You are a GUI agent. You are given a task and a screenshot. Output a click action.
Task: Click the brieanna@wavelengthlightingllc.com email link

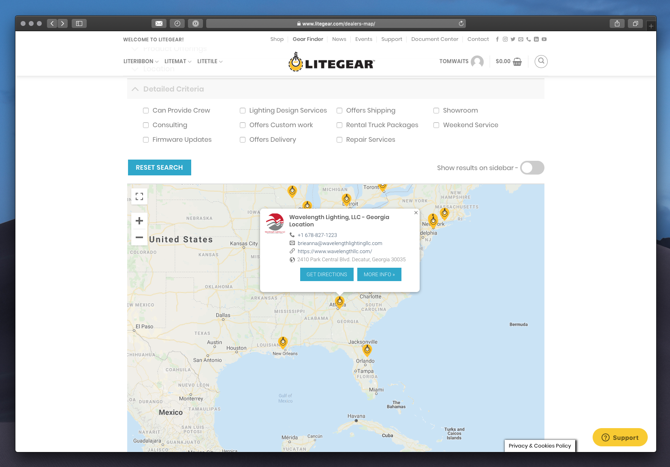coord(340,243)
